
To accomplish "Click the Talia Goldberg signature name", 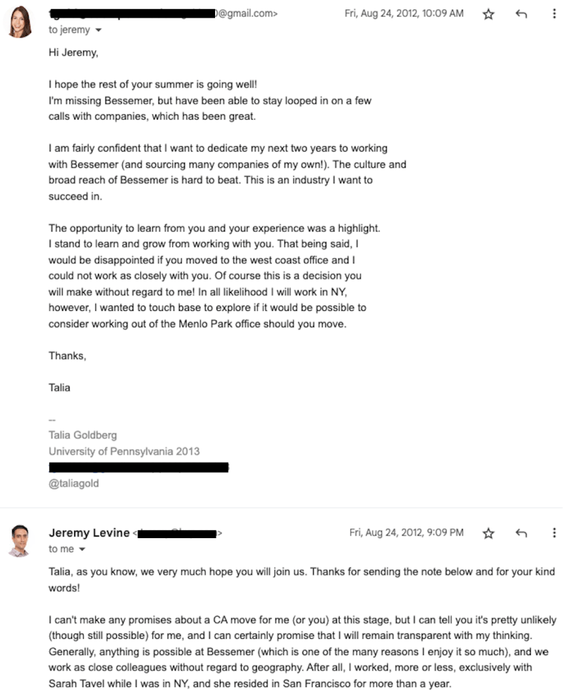I will [x=82, y=435].
